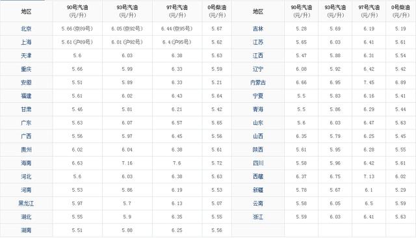Click the left 93号汽油 column header
The width and height of the screenshot is (416, 238).
[x=127, y=11]
